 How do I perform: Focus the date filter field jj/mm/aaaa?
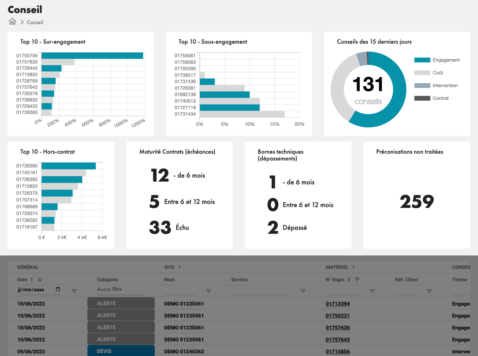pyautogui.click(x=39, y=290)
